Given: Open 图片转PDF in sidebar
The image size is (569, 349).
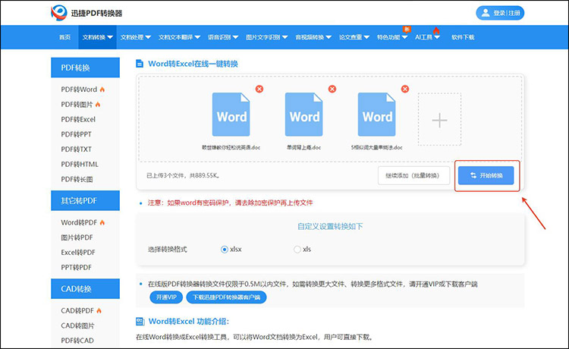Looking at the screenshot, I should [77, 237].
